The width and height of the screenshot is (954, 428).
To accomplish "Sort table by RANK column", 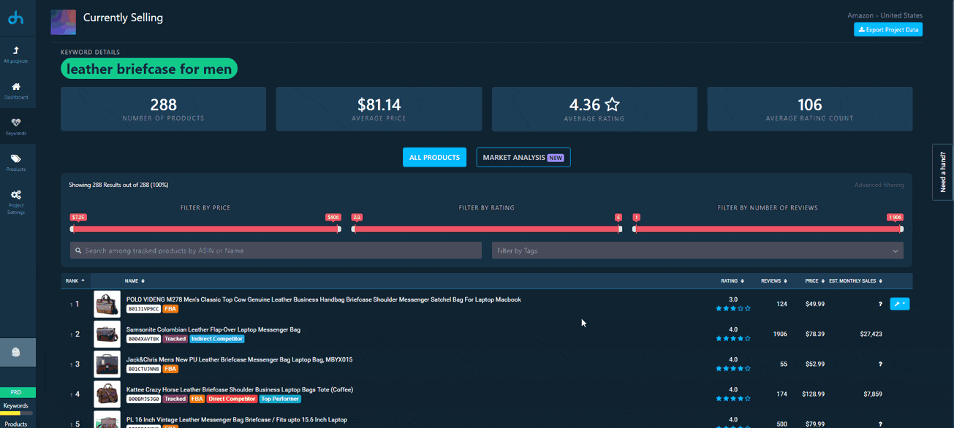I will click(x=75, y=280).
